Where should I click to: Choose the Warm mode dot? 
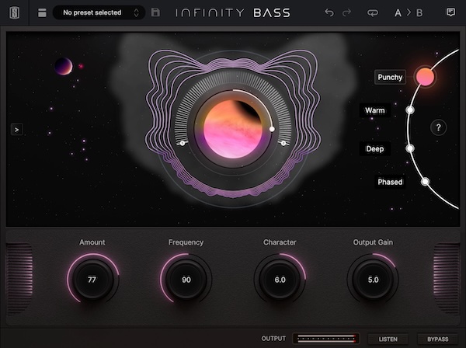click(410, 110)
